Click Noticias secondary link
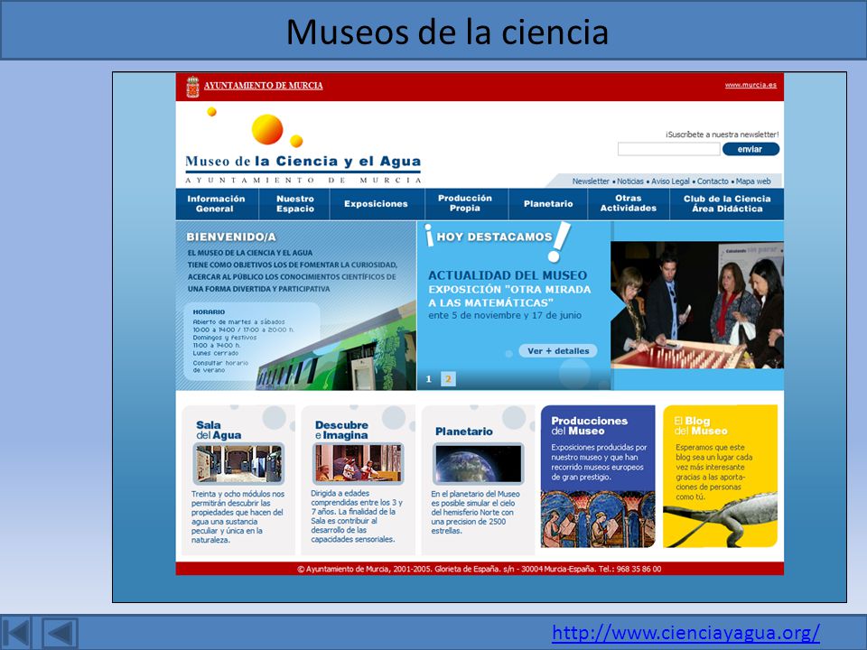867x650 pixels. tap(630, 181)
